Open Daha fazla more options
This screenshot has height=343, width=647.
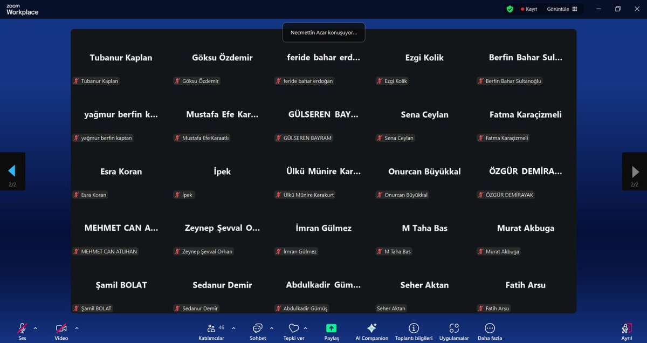point(490,332)
